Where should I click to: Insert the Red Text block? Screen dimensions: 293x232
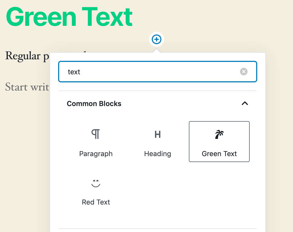pos(96,190)
